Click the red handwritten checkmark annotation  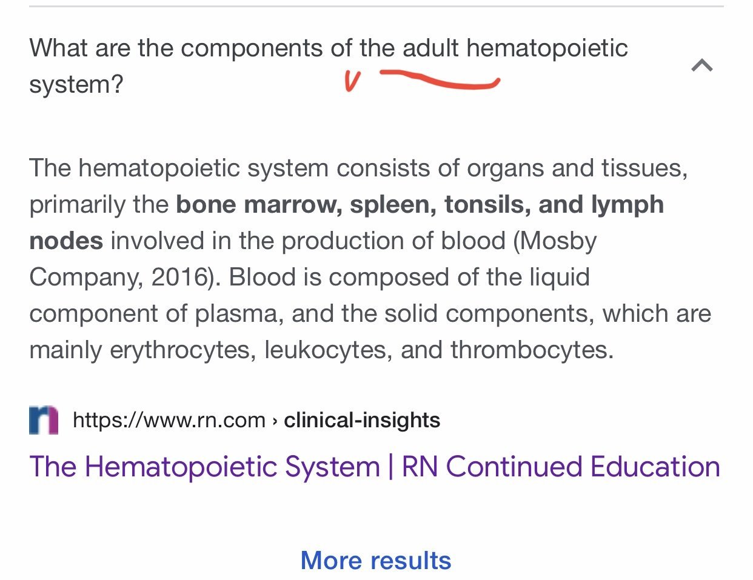[352, 81]
